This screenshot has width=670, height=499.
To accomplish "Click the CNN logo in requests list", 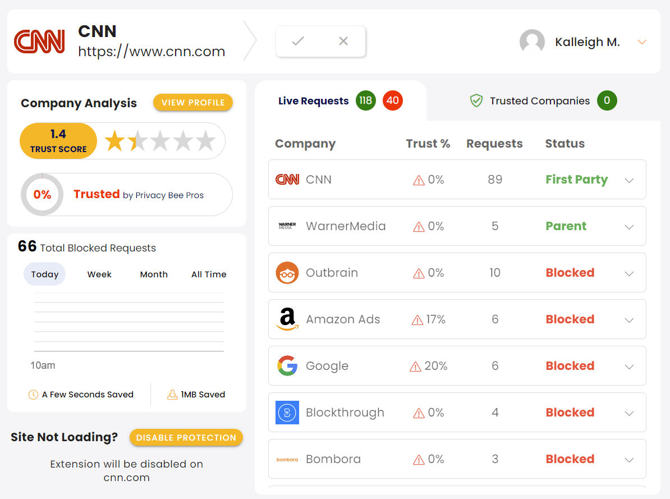I will [287, 180].
